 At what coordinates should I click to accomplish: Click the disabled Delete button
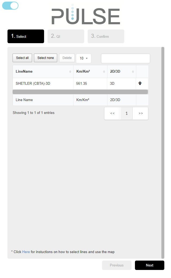coord(67,58)
